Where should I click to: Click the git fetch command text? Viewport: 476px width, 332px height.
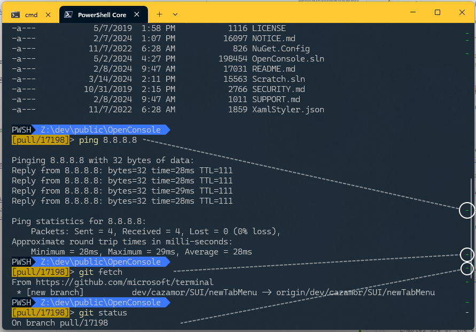[100, 272]
